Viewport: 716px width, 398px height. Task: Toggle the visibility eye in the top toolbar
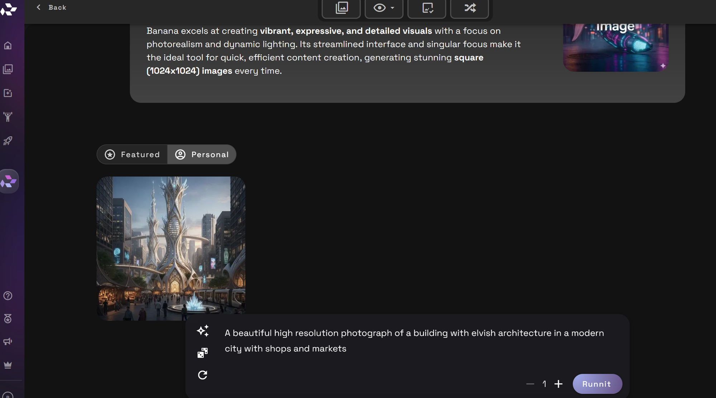(x=379, y=8)
